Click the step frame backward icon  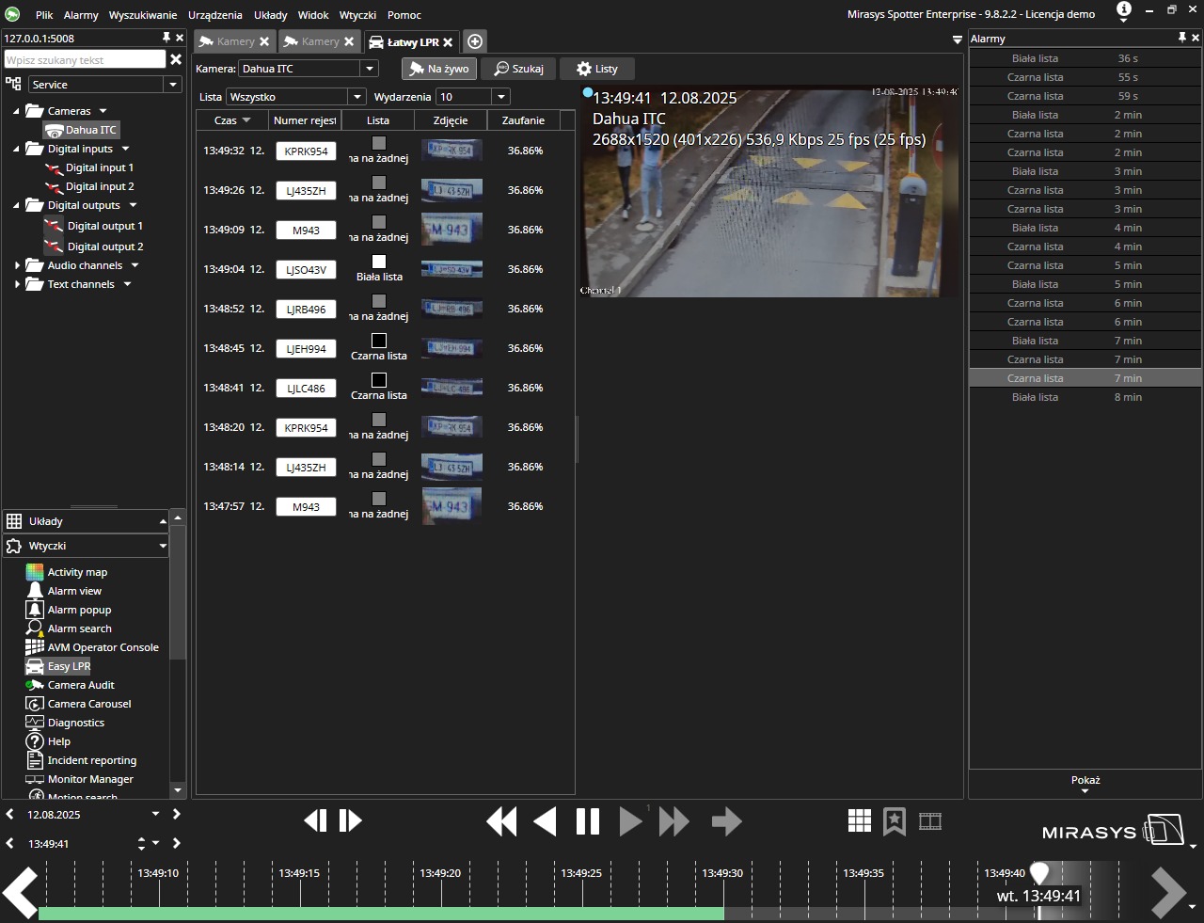click(x=316, y=820)
